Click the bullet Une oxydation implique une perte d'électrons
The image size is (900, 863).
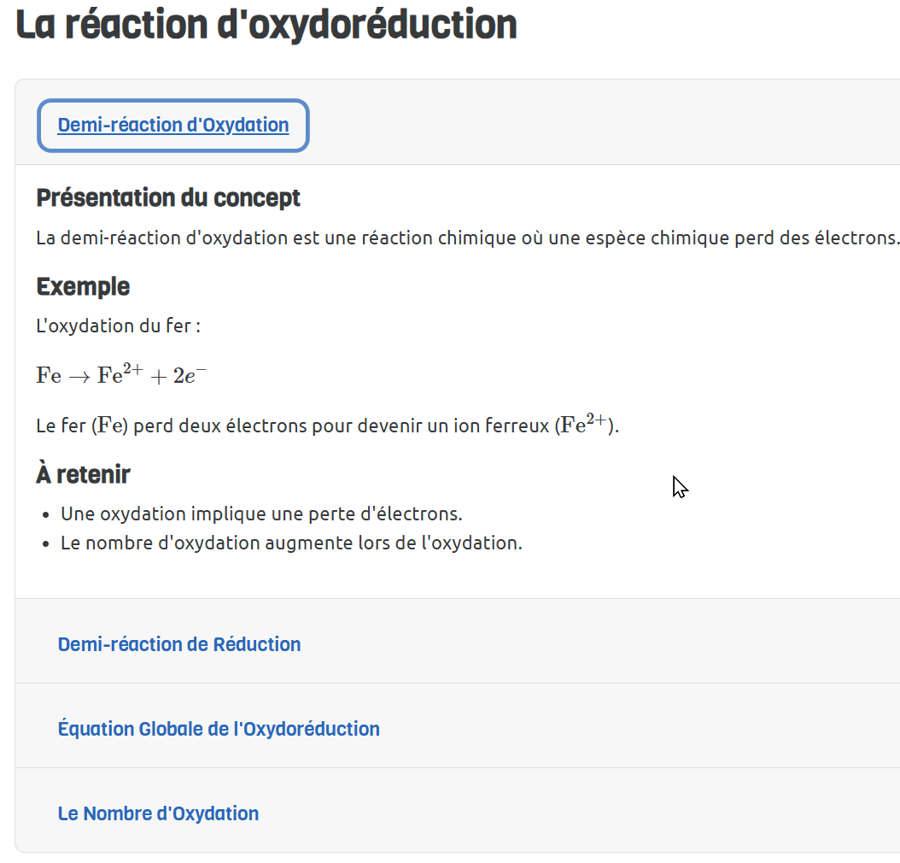click(261, 514)
